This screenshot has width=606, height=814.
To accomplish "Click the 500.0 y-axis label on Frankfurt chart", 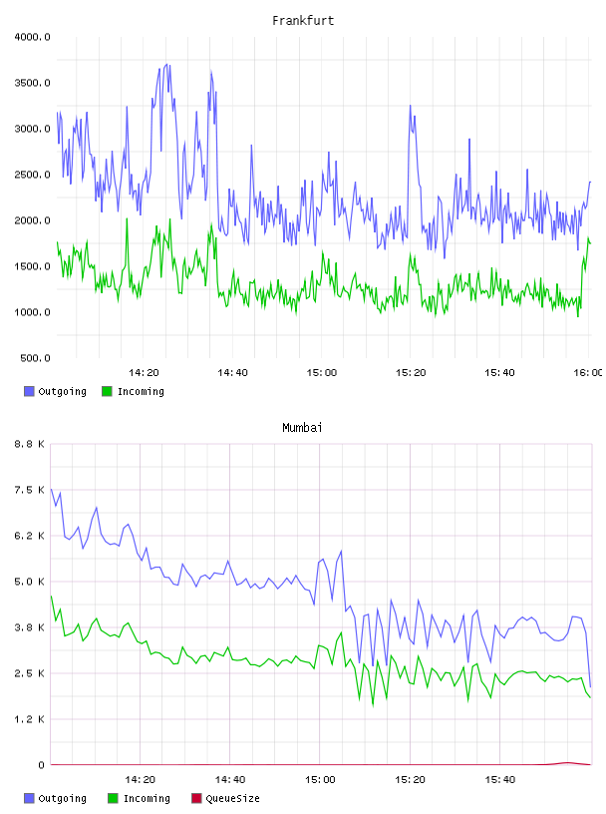I will [x=35, y=358].
